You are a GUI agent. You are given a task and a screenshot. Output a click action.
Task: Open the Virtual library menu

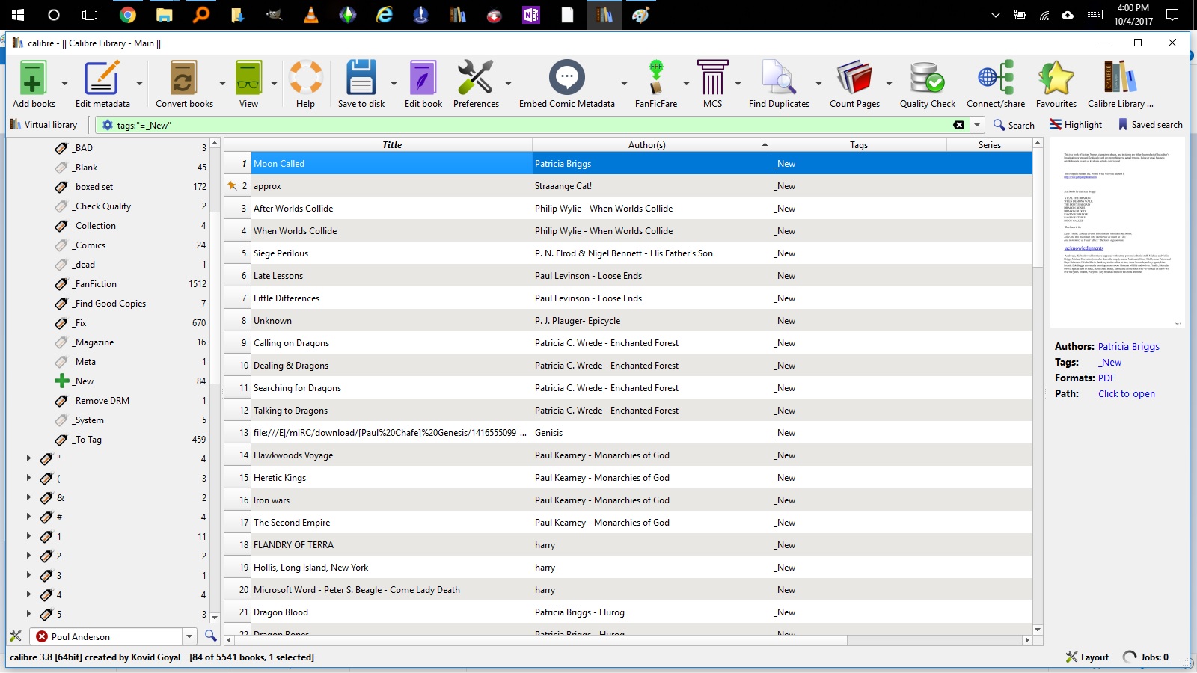(44, 125)
